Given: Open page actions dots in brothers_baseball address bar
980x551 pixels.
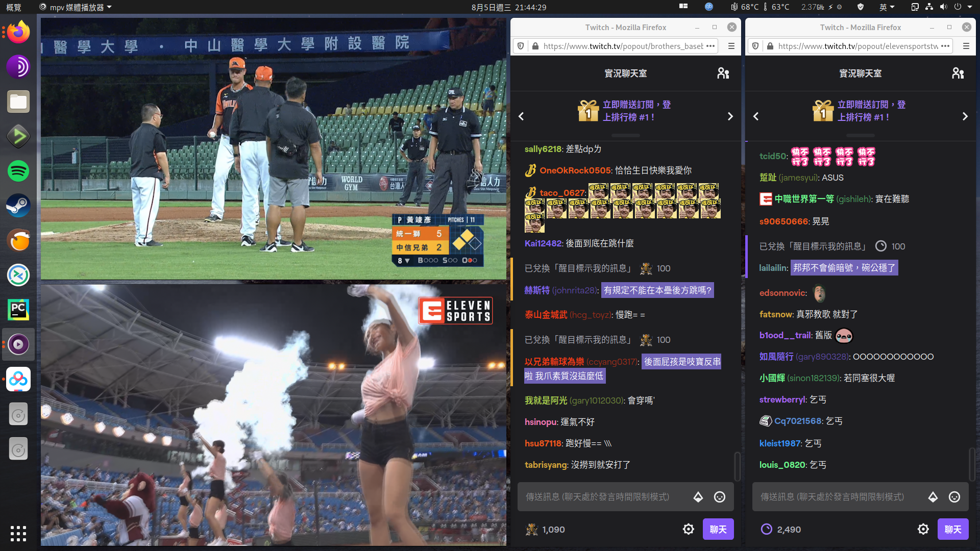Looking at the screenshot, I should click(710, 46).
